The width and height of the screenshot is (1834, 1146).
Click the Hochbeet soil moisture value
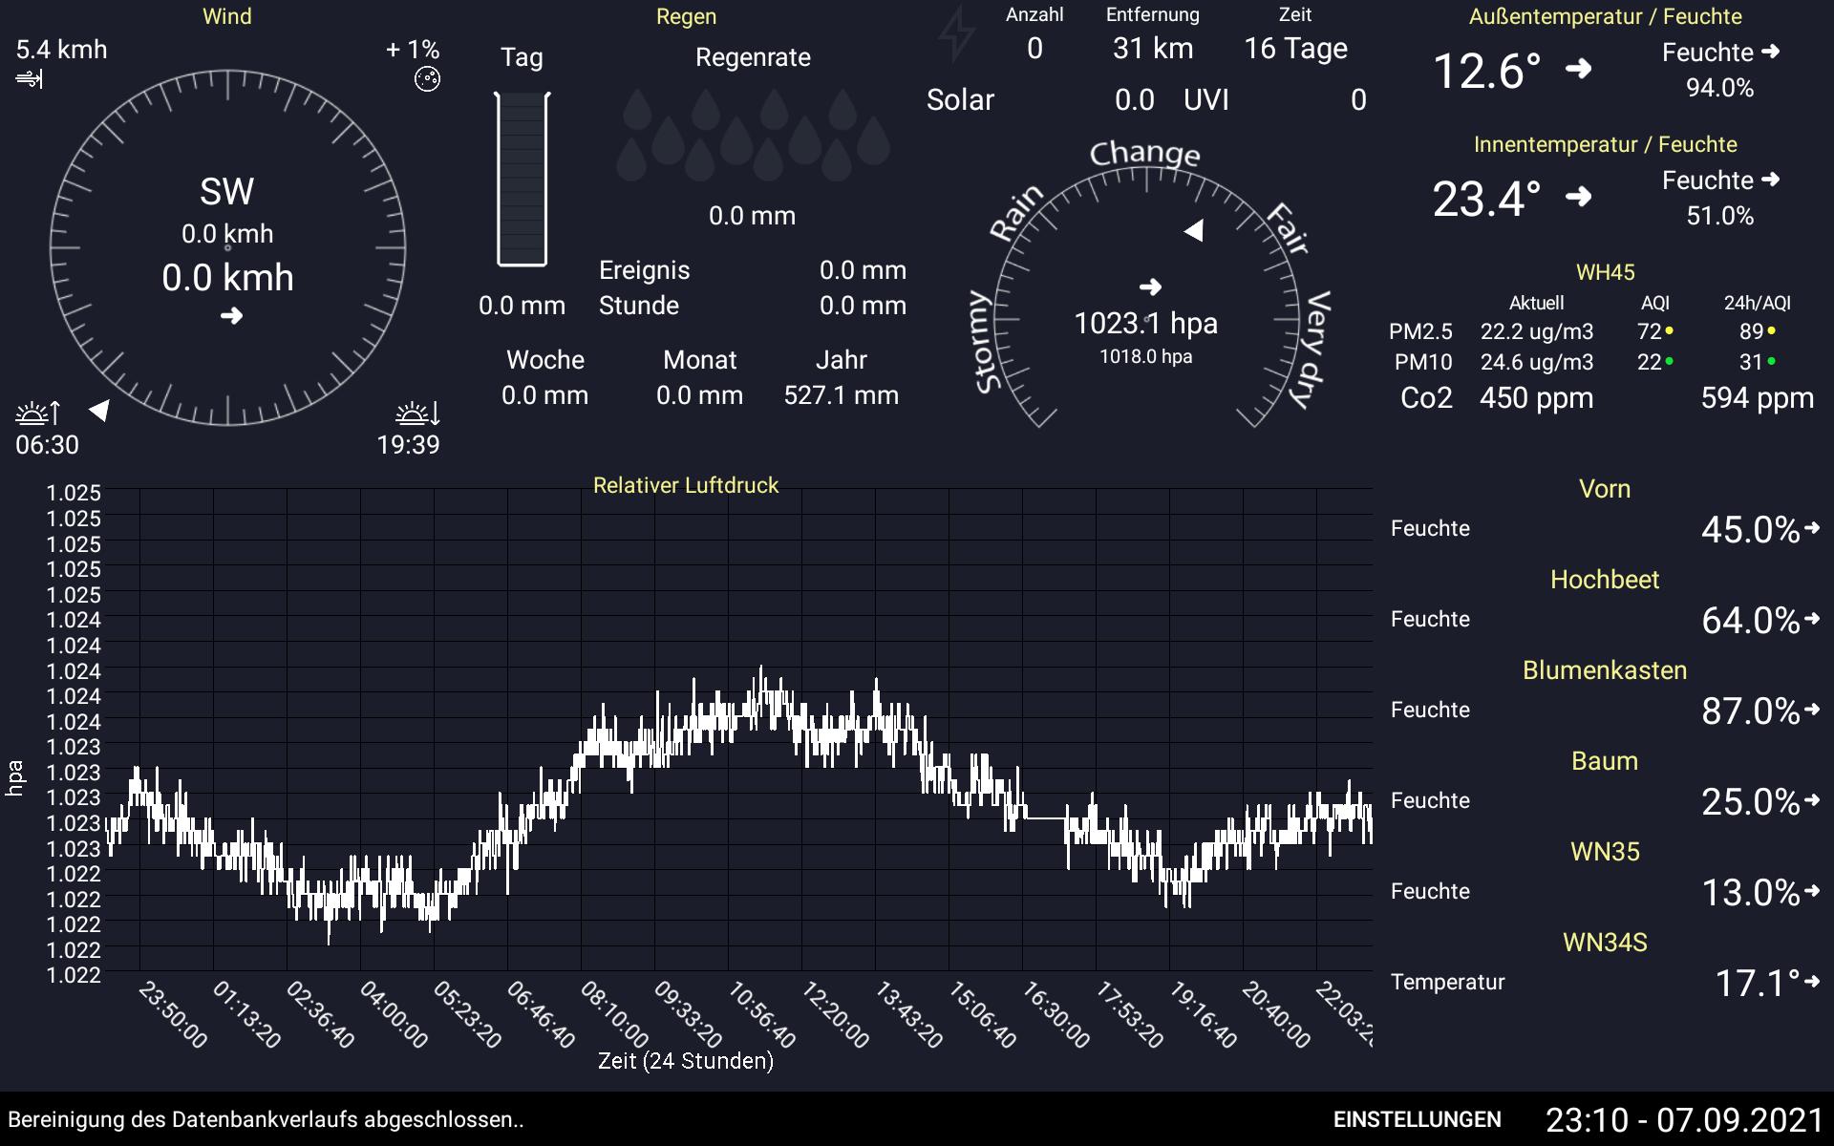[x=1750, y=621]
